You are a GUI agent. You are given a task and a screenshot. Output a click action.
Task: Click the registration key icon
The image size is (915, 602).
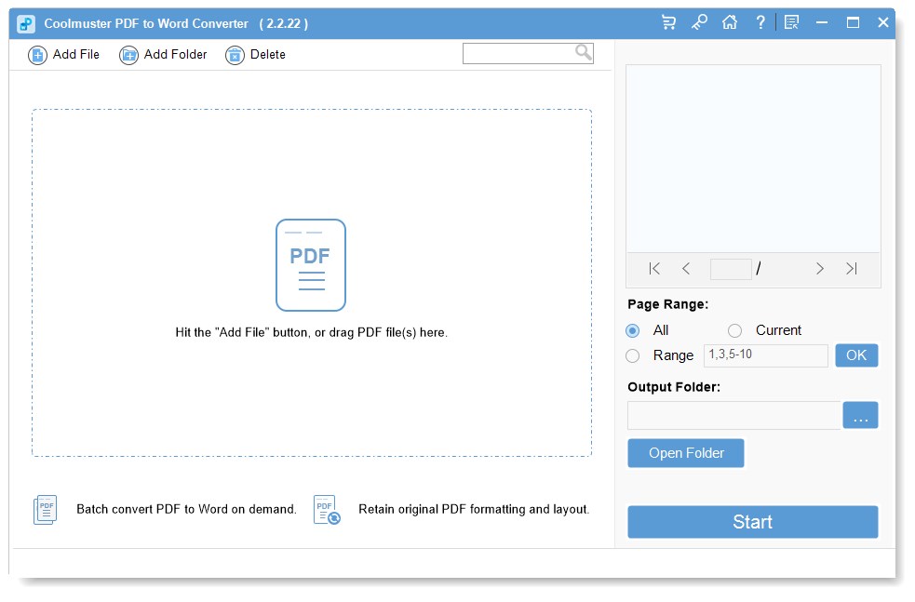(699, 22)
